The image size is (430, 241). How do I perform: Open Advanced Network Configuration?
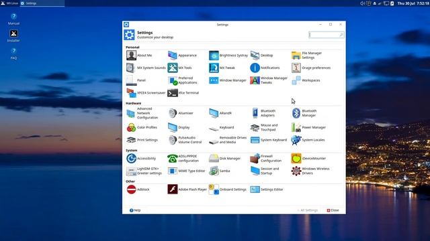142,113
